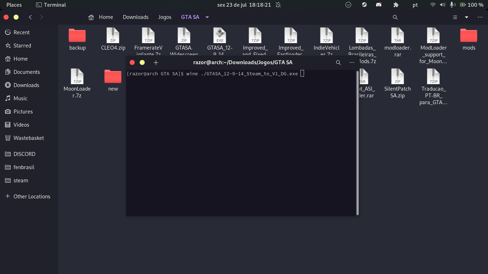Go back in the file manager
The width and height of the screenshot is (488, 274).
[x=30, y=17]
